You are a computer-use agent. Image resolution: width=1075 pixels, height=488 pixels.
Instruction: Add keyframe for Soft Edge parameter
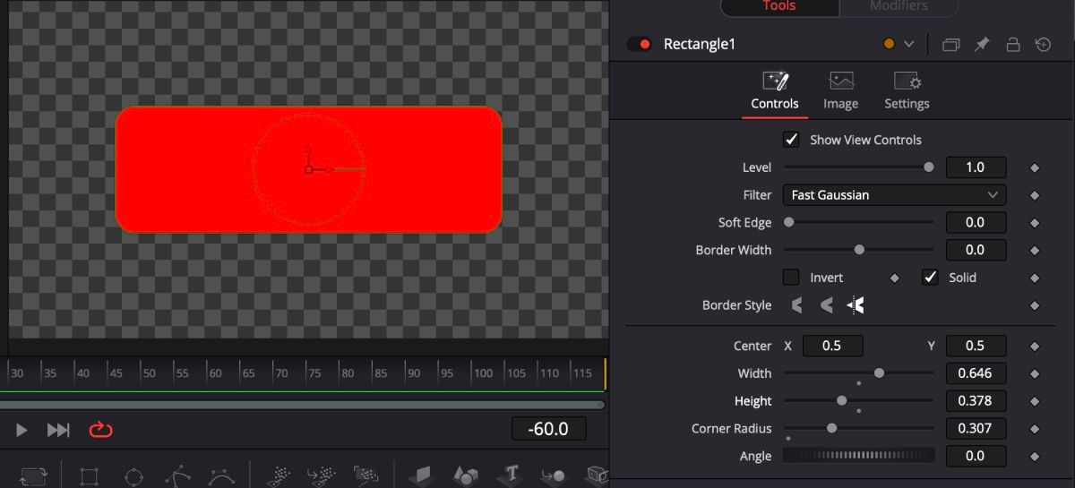[x=1035, y=223]
